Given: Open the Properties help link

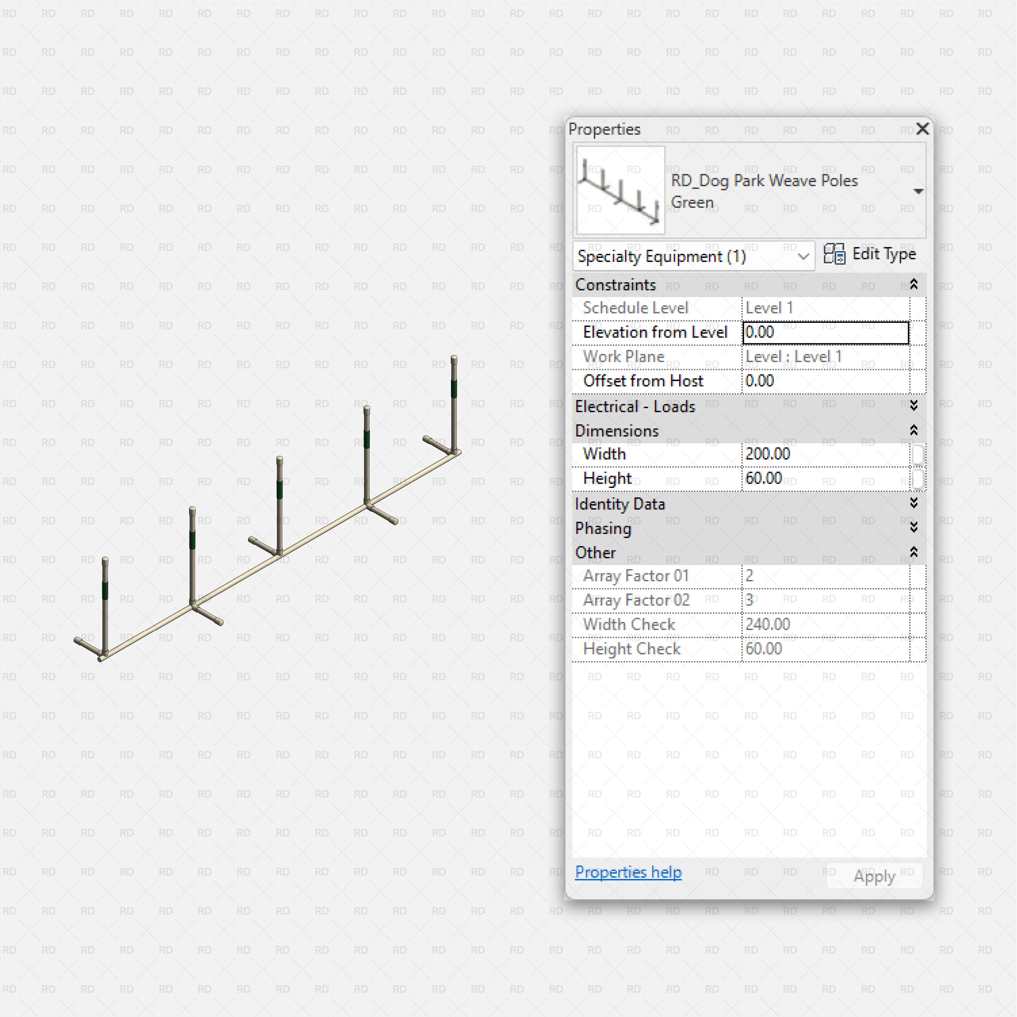Looking at the screenshot, I should 628,872.
